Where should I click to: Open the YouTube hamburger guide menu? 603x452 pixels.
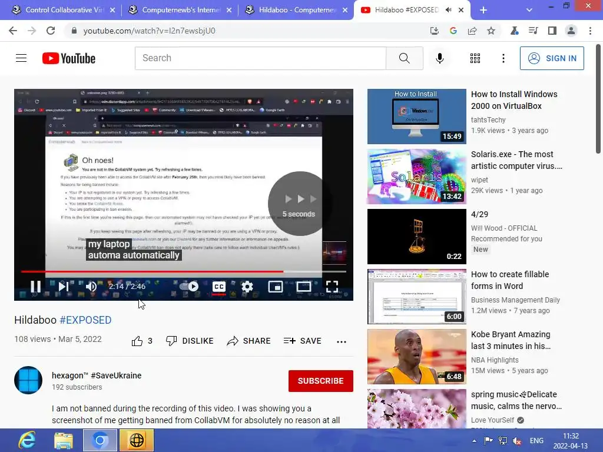click(21, 58)
